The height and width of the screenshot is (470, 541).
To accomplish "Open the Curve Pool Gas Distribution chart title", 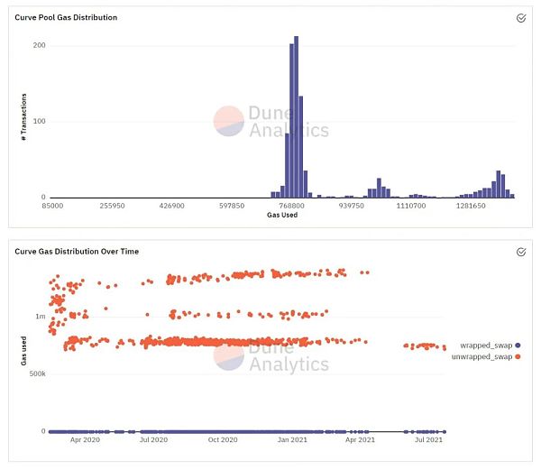I will (x=66, y=18).
